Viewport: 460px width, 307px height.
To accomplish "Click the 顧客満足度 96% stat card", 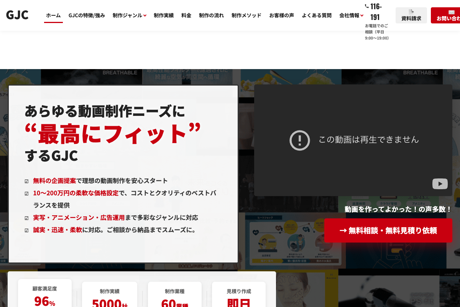I will click(x=45, y=294).
